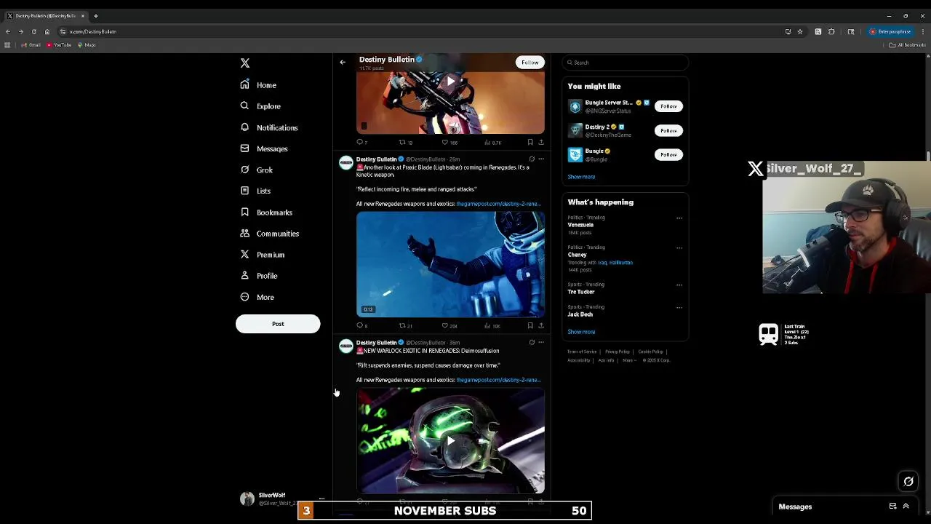Open SilverWolf account menu
This screenshot has height=524, width=931.
[282, 499]
